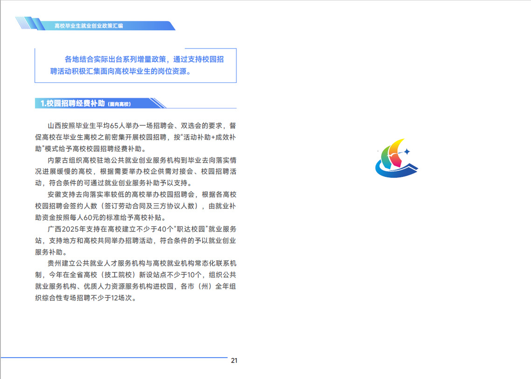This screenshot has width=531, height=379.
Task: Click the striped decoration left of header banner
Action: (x=28, y=23)
